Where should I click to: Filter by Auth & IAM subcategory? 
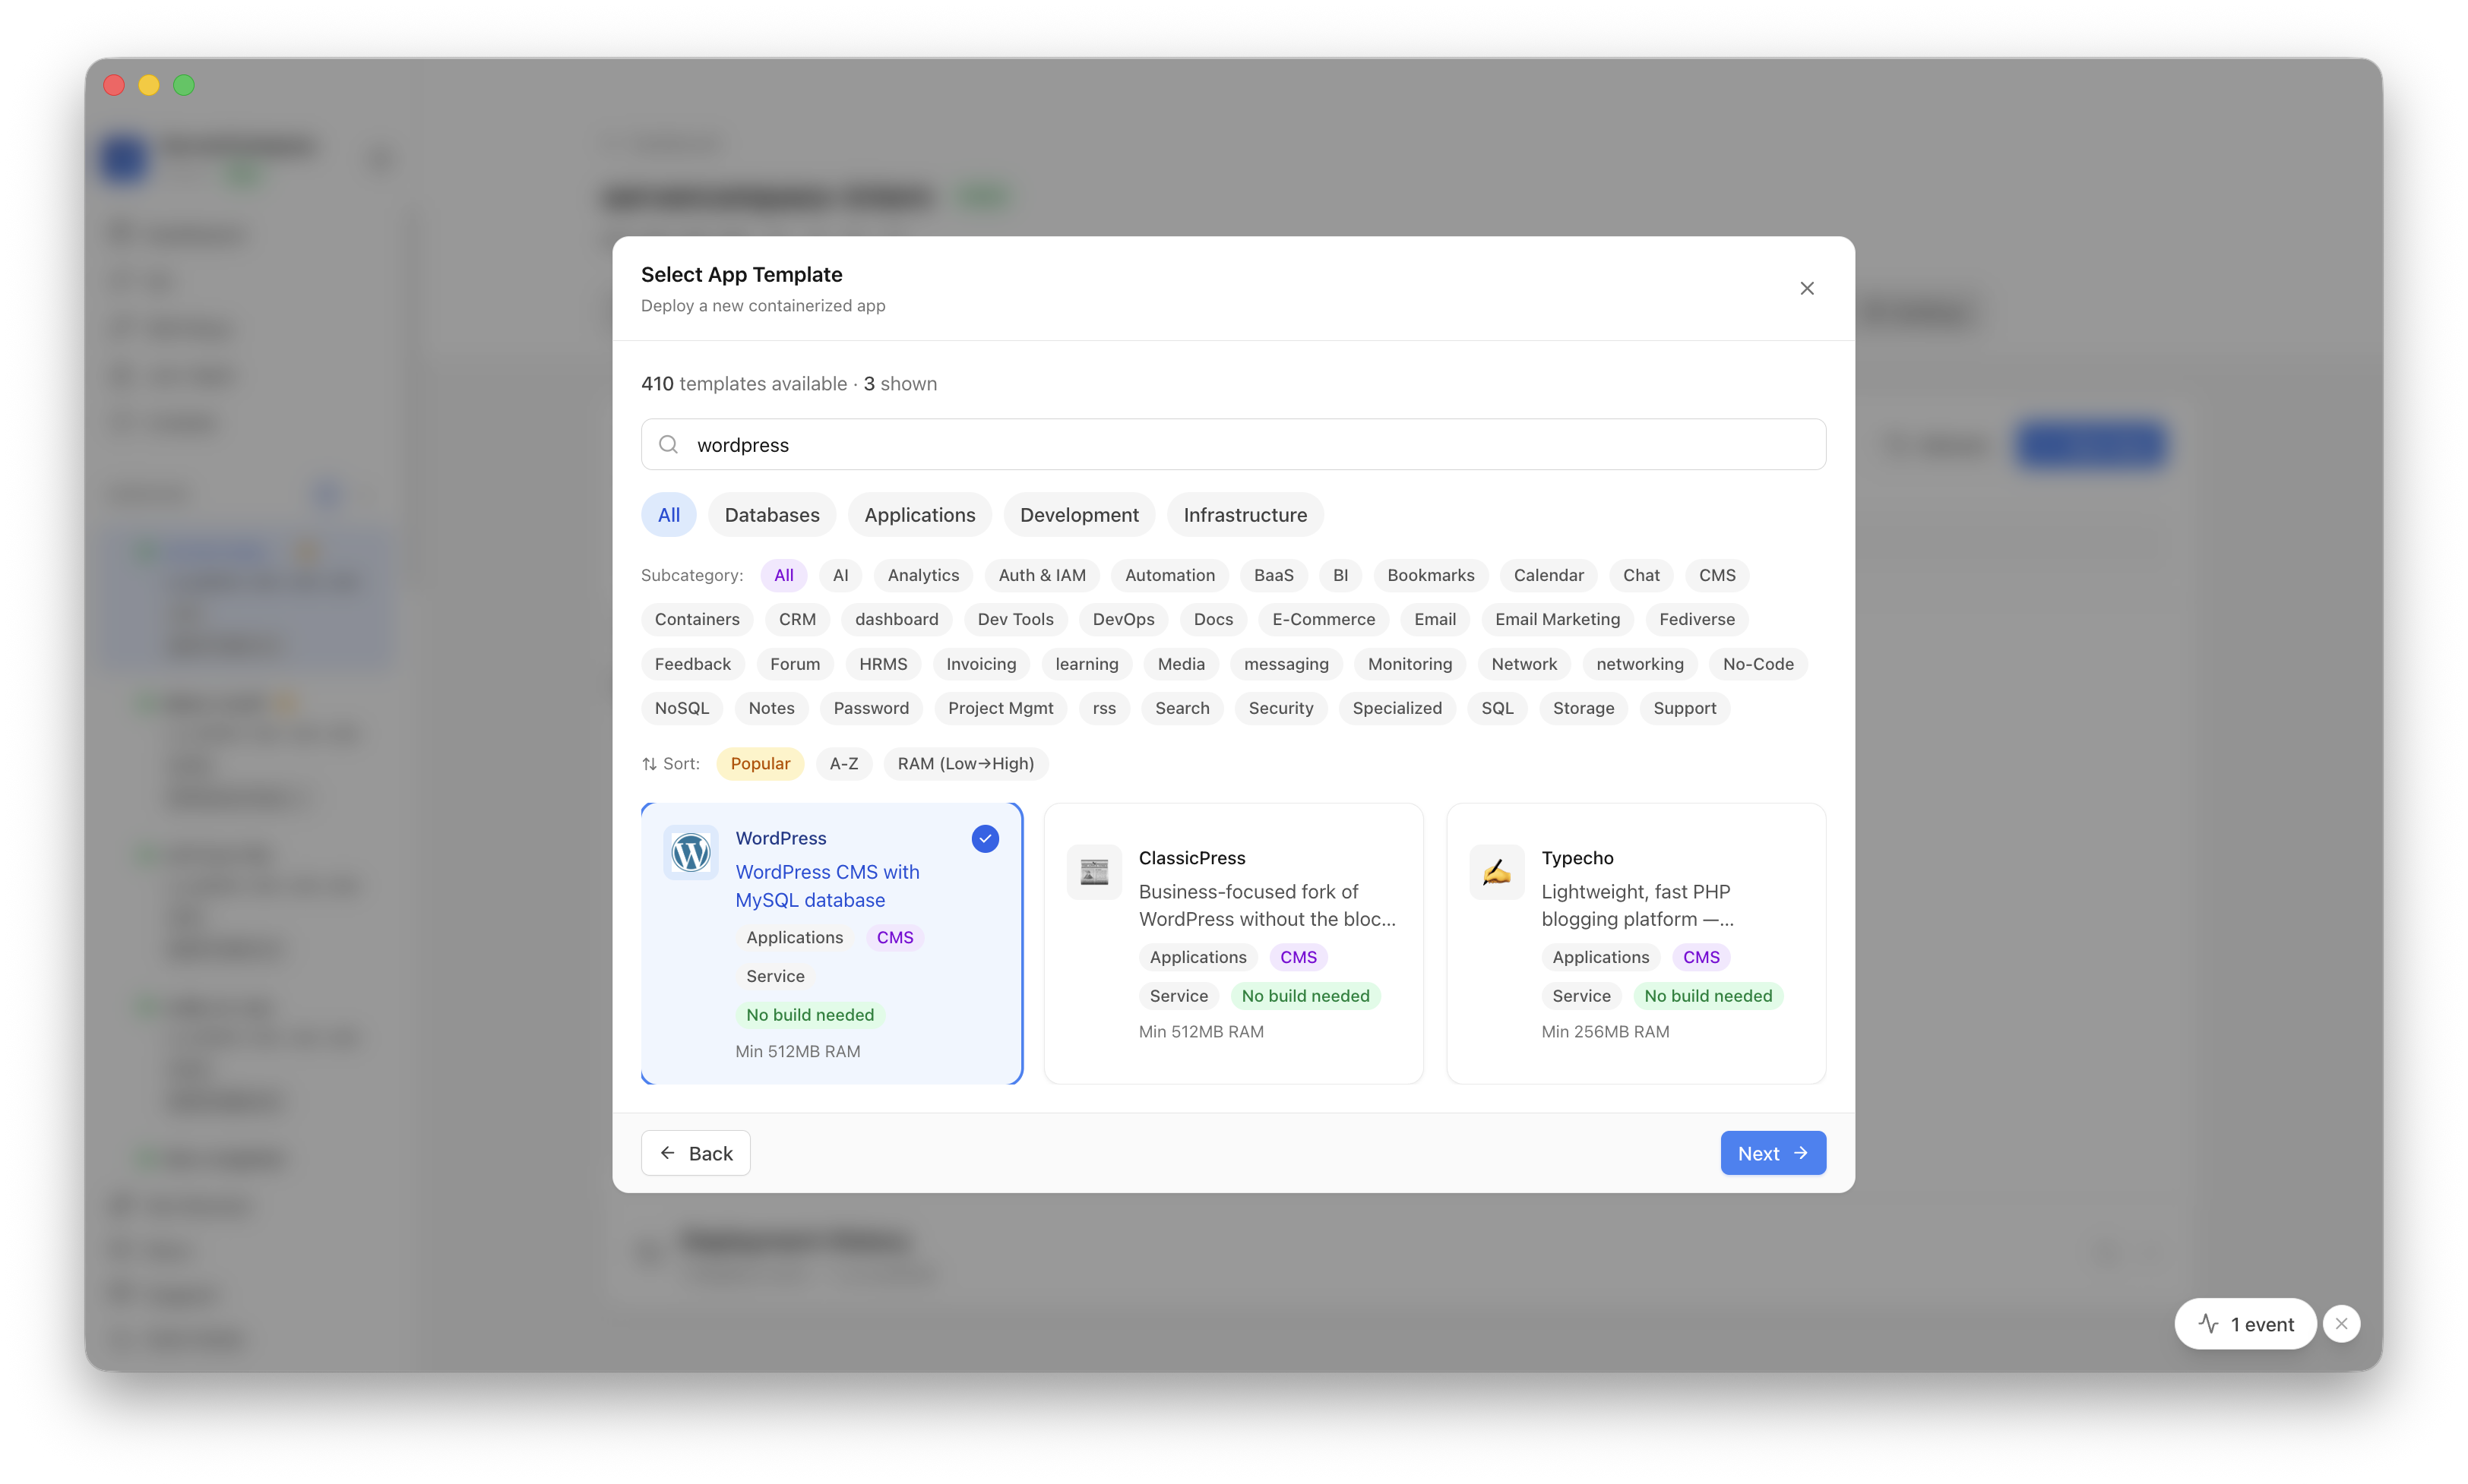1042,575
